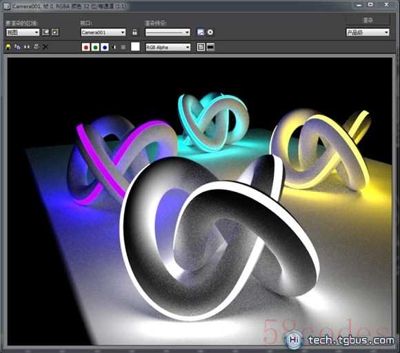
Task: Clone the rendered frame window
Action: point(27,47)
